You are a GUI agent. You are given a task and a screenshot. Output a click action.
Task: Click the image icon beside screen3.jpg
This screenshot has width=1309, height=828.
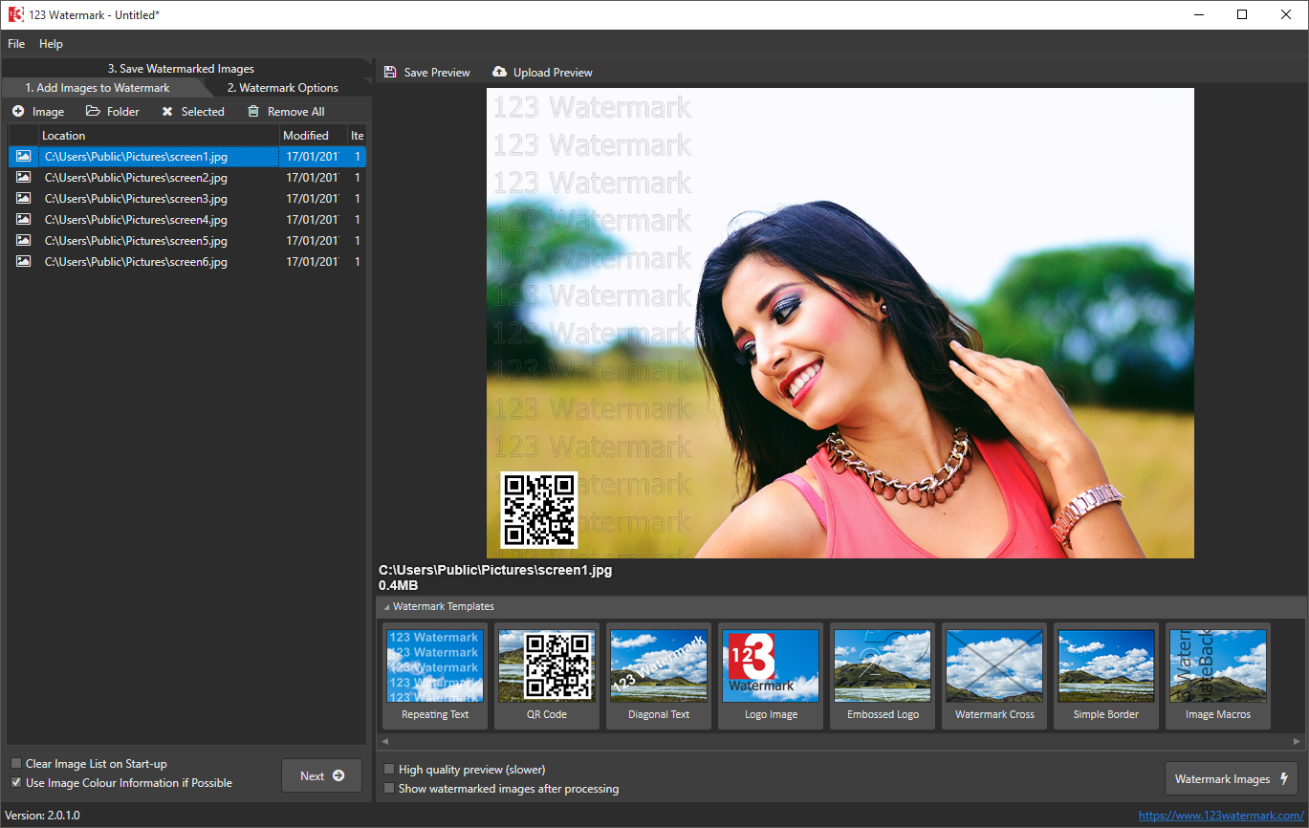[23, 198]
